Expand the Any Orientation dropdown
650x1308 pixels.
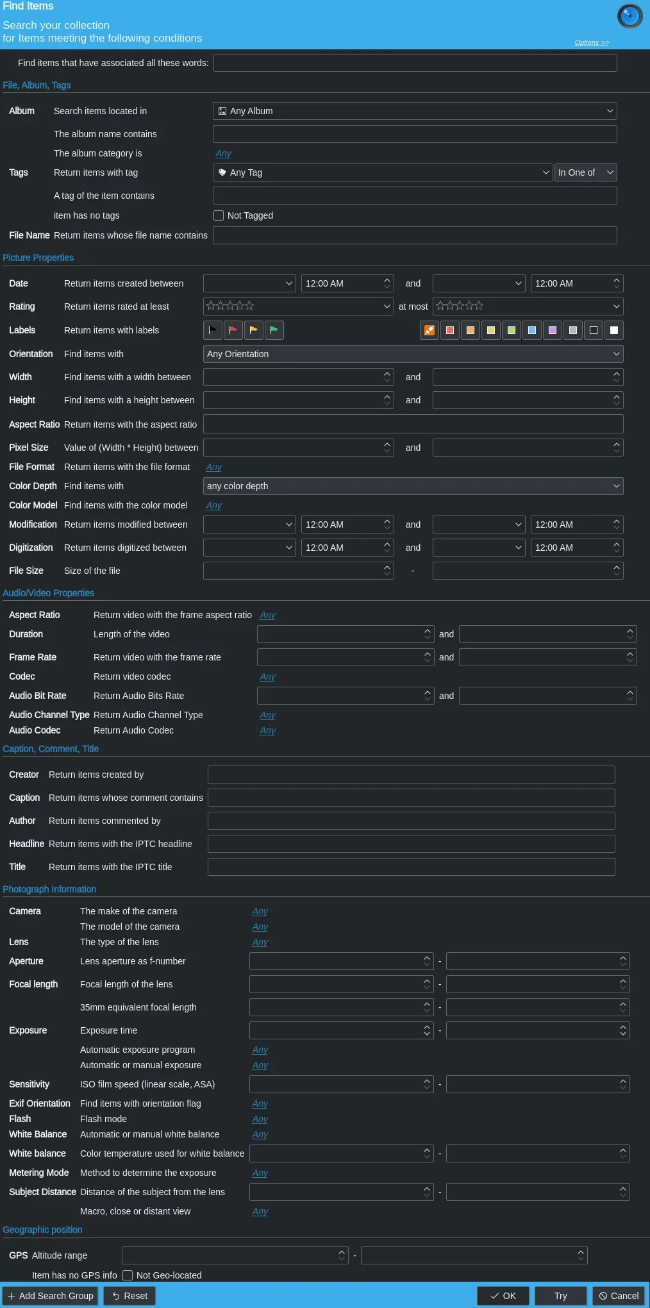413,354
